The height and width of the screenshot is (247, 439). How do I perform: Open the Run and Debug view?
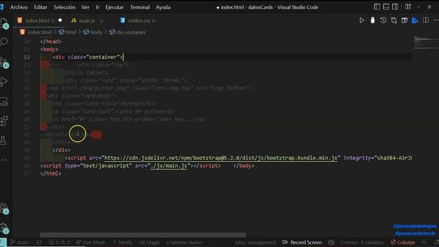(x=4, y=82)
